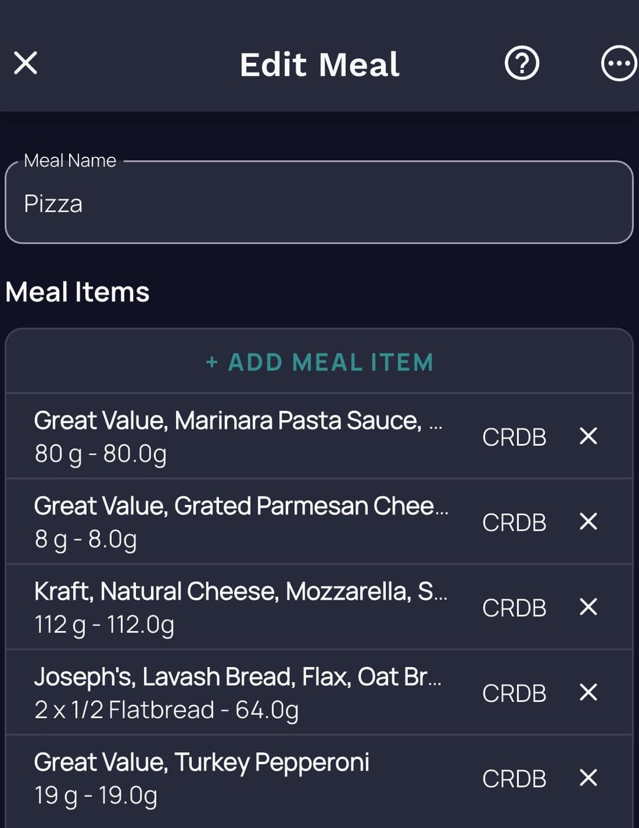Open Great Value Marinara Pasta Sauce entry
This screenshot has height=828, width=639.
[x=237, y=436]
